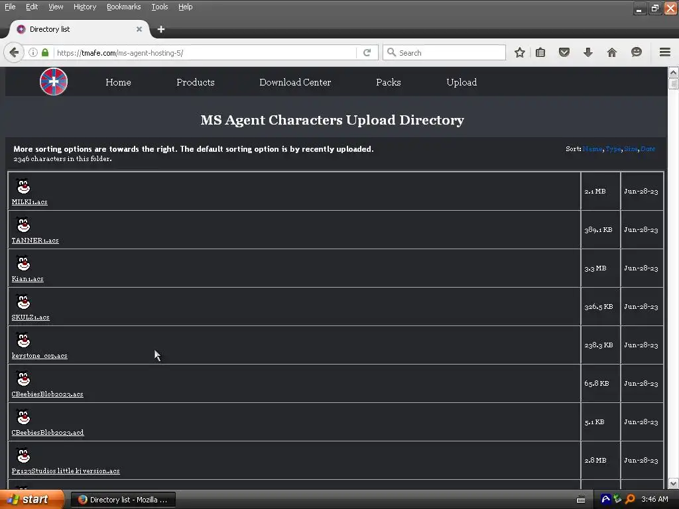Click the agent icon above MILKI1.acs
Image resolution: width=679 pixels, height=509 pixels.
23,186
